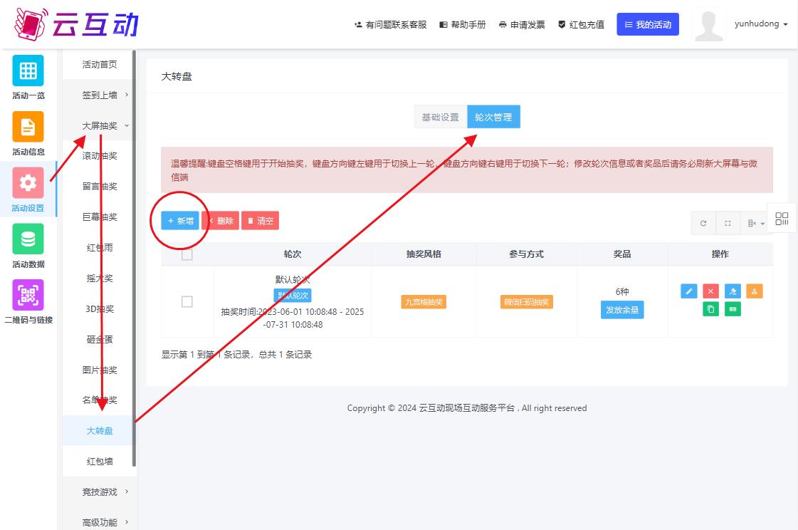Refresh the table with the reload icon

[703, 224]
